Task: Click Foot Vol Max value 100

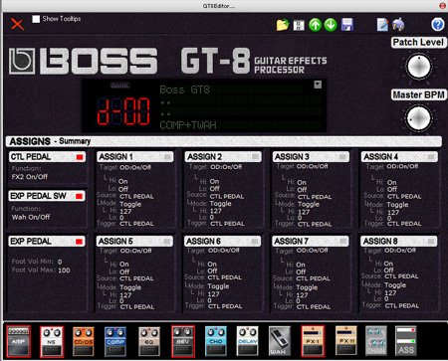Action: (x=64, y=271)
